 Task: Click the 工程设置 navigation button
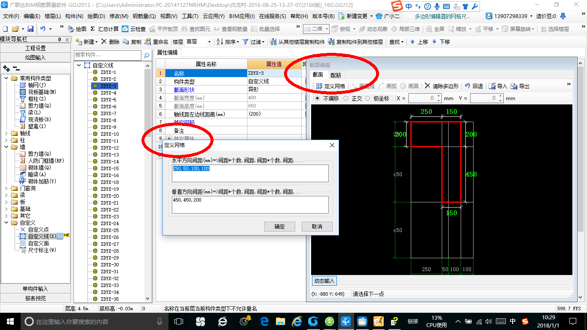point(36,48)
